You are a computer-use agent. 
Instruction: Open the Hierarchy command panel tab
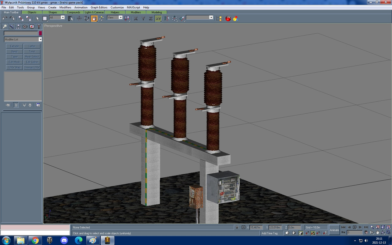18,27
